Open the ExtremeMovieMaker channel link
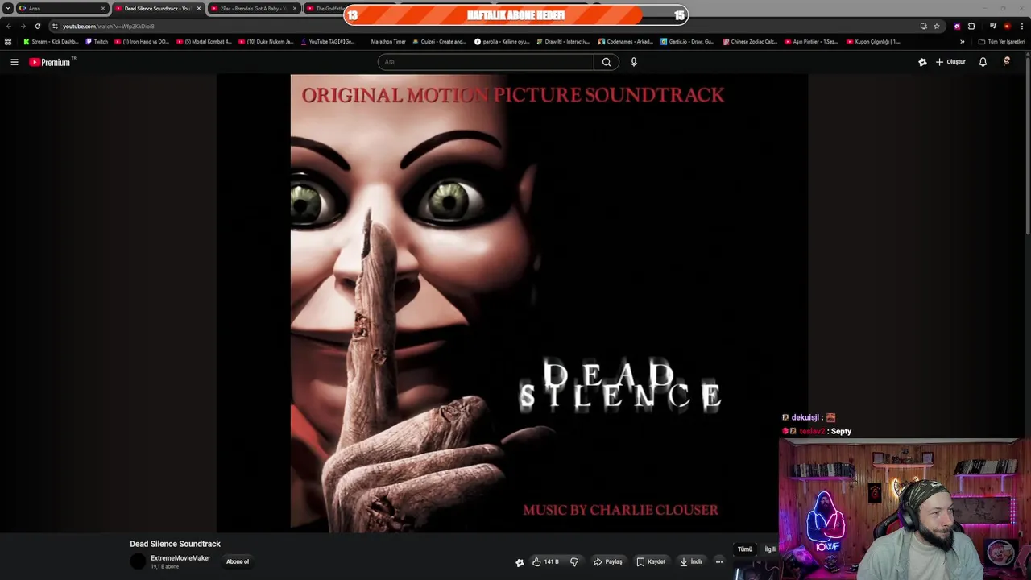Screen dimensions: 1031x580 (x=180, y=558)
